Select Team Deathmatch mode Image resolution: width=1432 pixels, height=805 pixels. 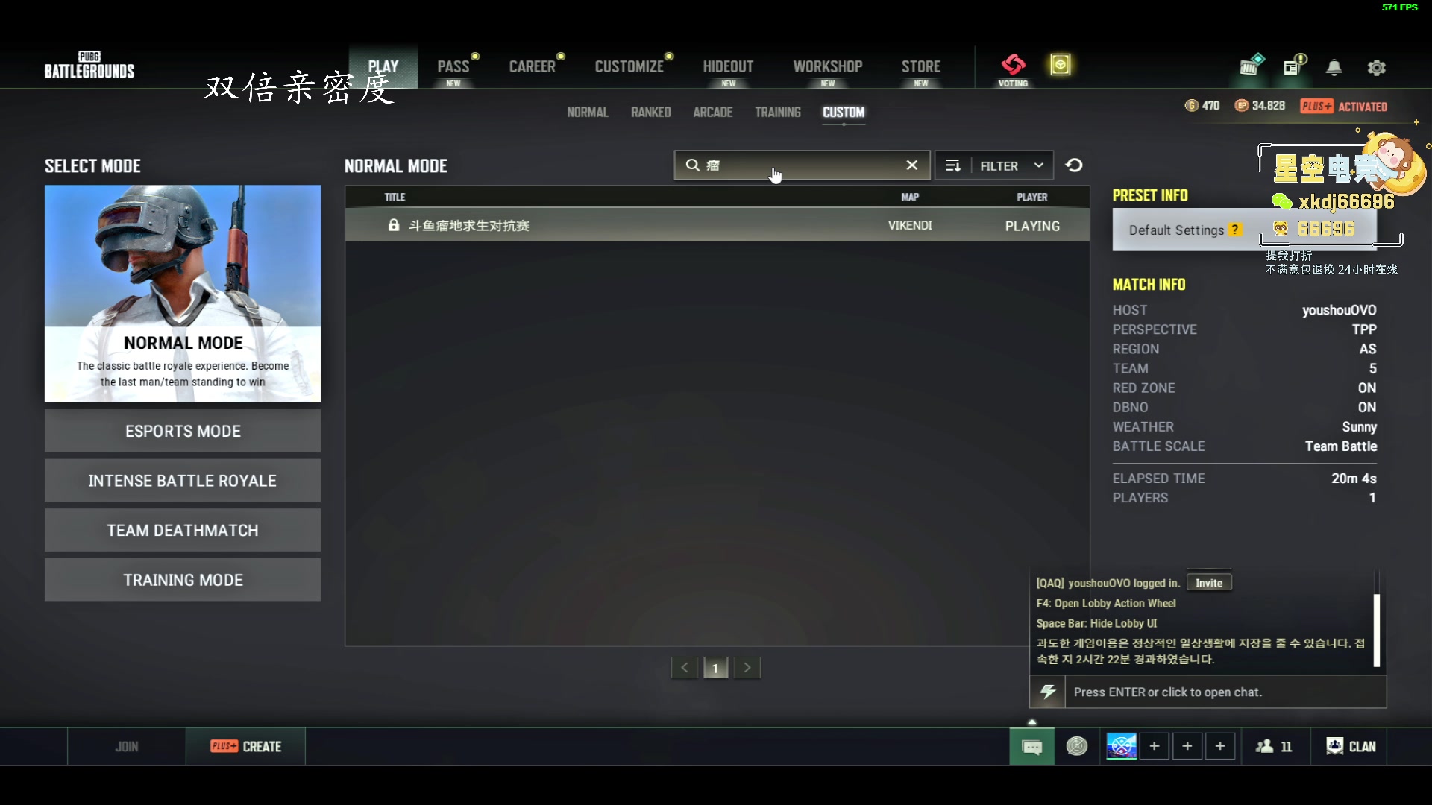point(183,531)
